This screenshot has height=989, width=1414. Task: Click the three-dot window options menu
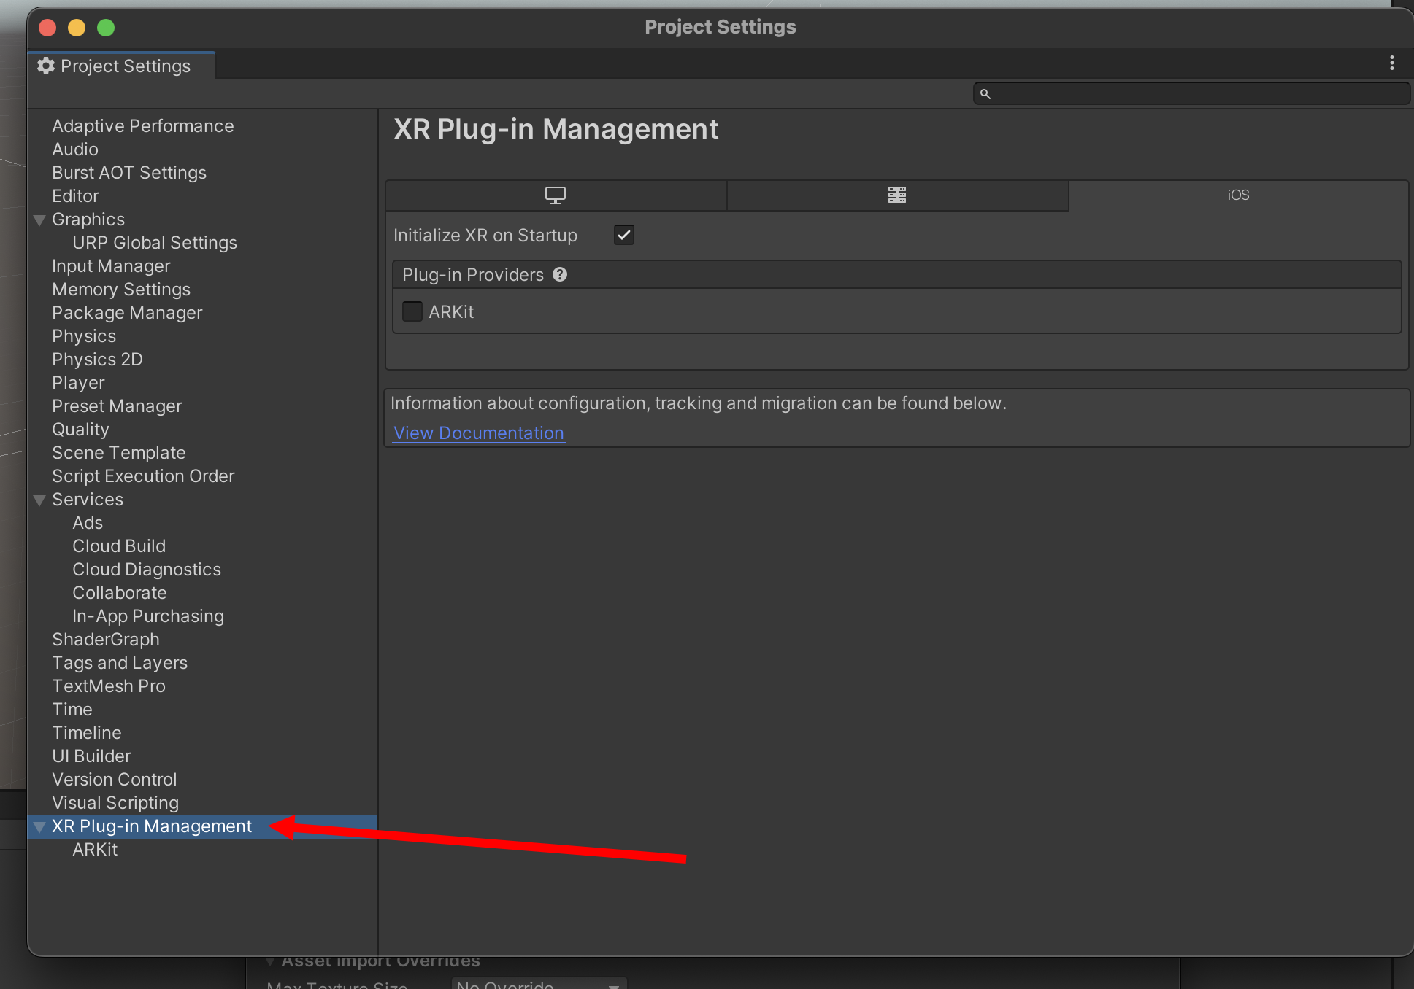point(1391,64)
